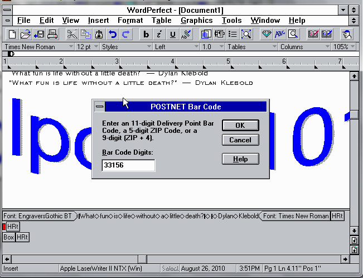Expand the Styles dropdown
Image resolution: width=363 pixels, height=278 pixels.
tap(126, 47)
